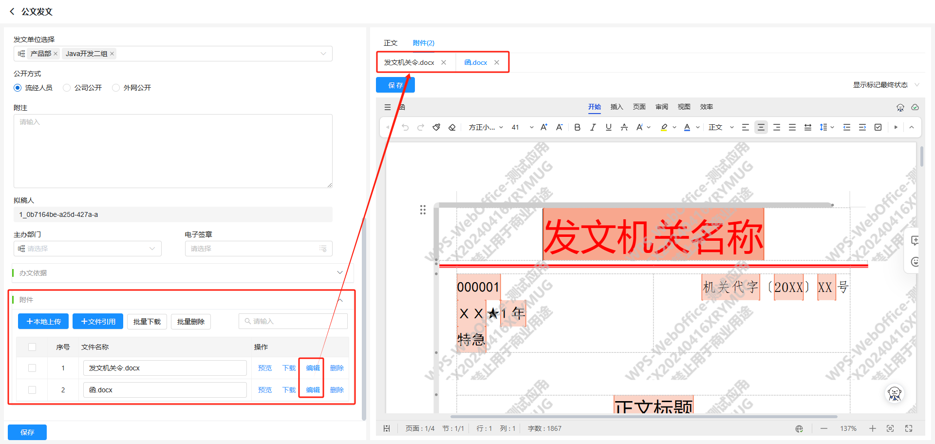Click 编辑 link for 函.docx

pyautogui.click(x=313, y=390)
